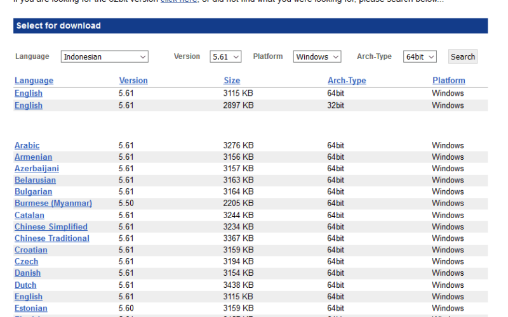Screen dimensions: 508x317
Task: Open the Arch-Type dropdown showing 64bit
Action: (x=420, y=56)
